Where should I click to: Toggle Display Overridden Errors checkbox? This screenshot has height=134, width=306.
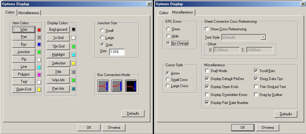(207, 95)
